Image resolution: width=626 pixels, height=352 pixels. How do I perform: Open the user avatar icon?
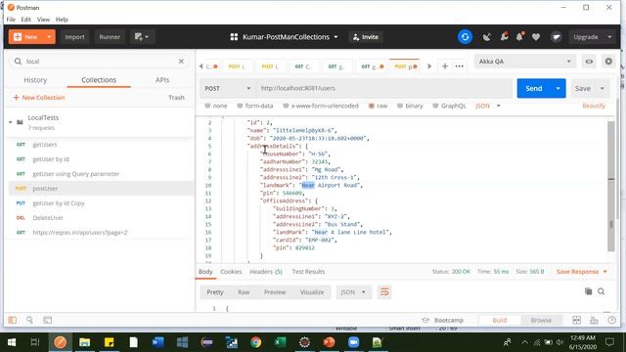(556, 37)
